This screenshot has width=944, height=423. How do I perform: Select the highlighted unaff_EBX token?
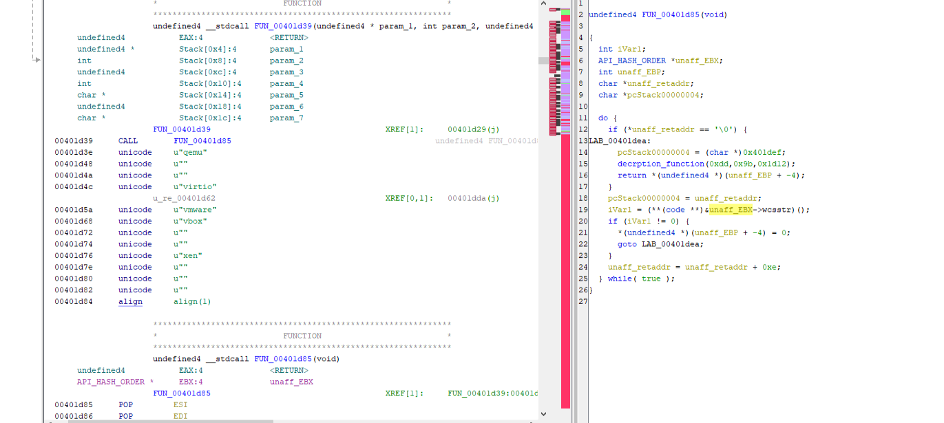pyautogui.click(x=732, y=209)
